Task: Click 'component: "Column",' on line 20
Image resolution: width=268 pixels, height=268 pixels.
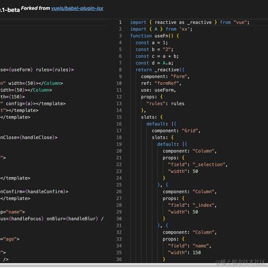Action: (190, 151)
